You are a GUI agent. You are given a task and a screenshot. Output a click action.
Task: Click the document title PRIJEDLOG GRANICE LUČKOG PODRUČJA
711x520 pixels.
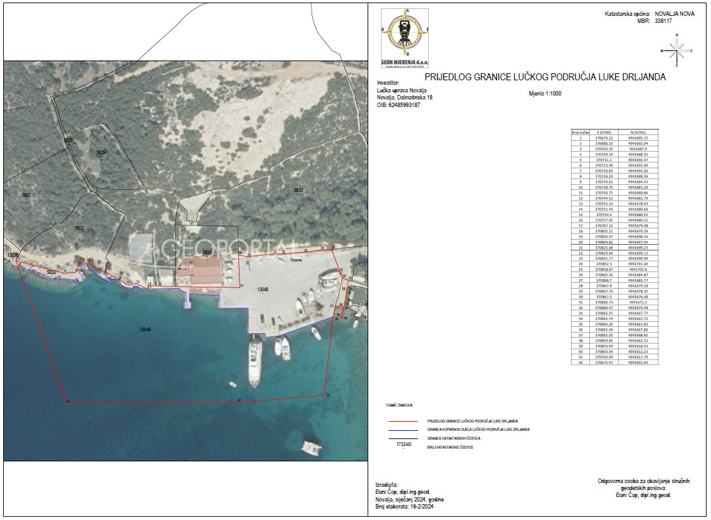click(545, 77)
